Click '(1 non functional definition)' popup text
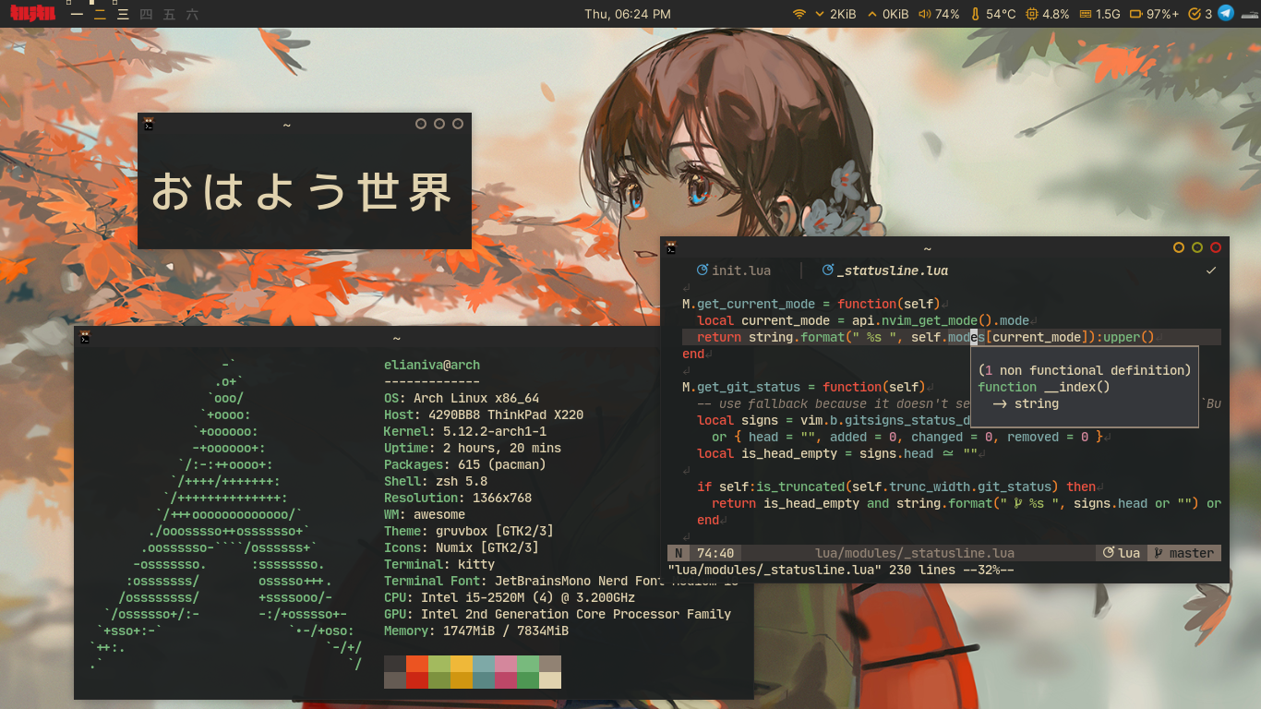1261x709 pixels. (x=1085, y=370)
